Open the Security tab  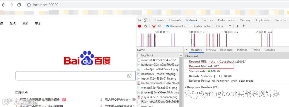click(x=280, y=20)
